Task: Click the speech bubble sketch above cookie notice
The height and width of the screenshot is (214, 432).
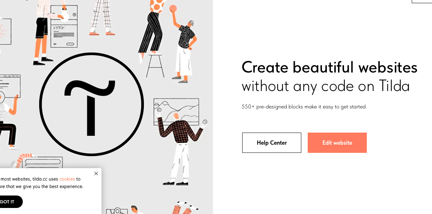Action: [43, 162]
